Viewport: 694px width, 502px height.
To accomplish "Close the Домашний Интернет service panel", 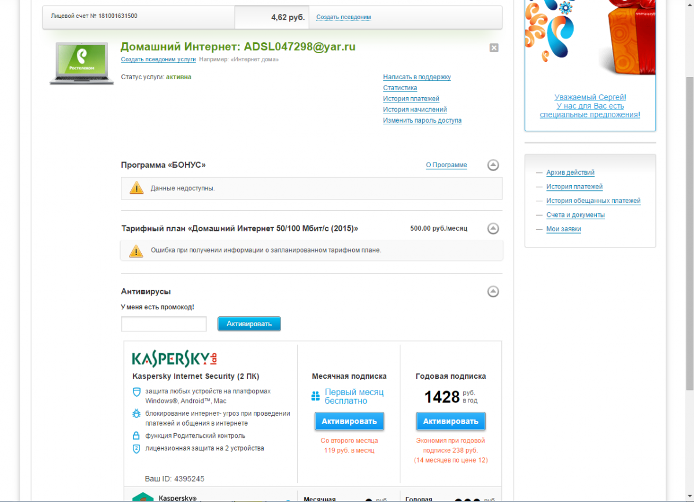I will coord(494,48).
